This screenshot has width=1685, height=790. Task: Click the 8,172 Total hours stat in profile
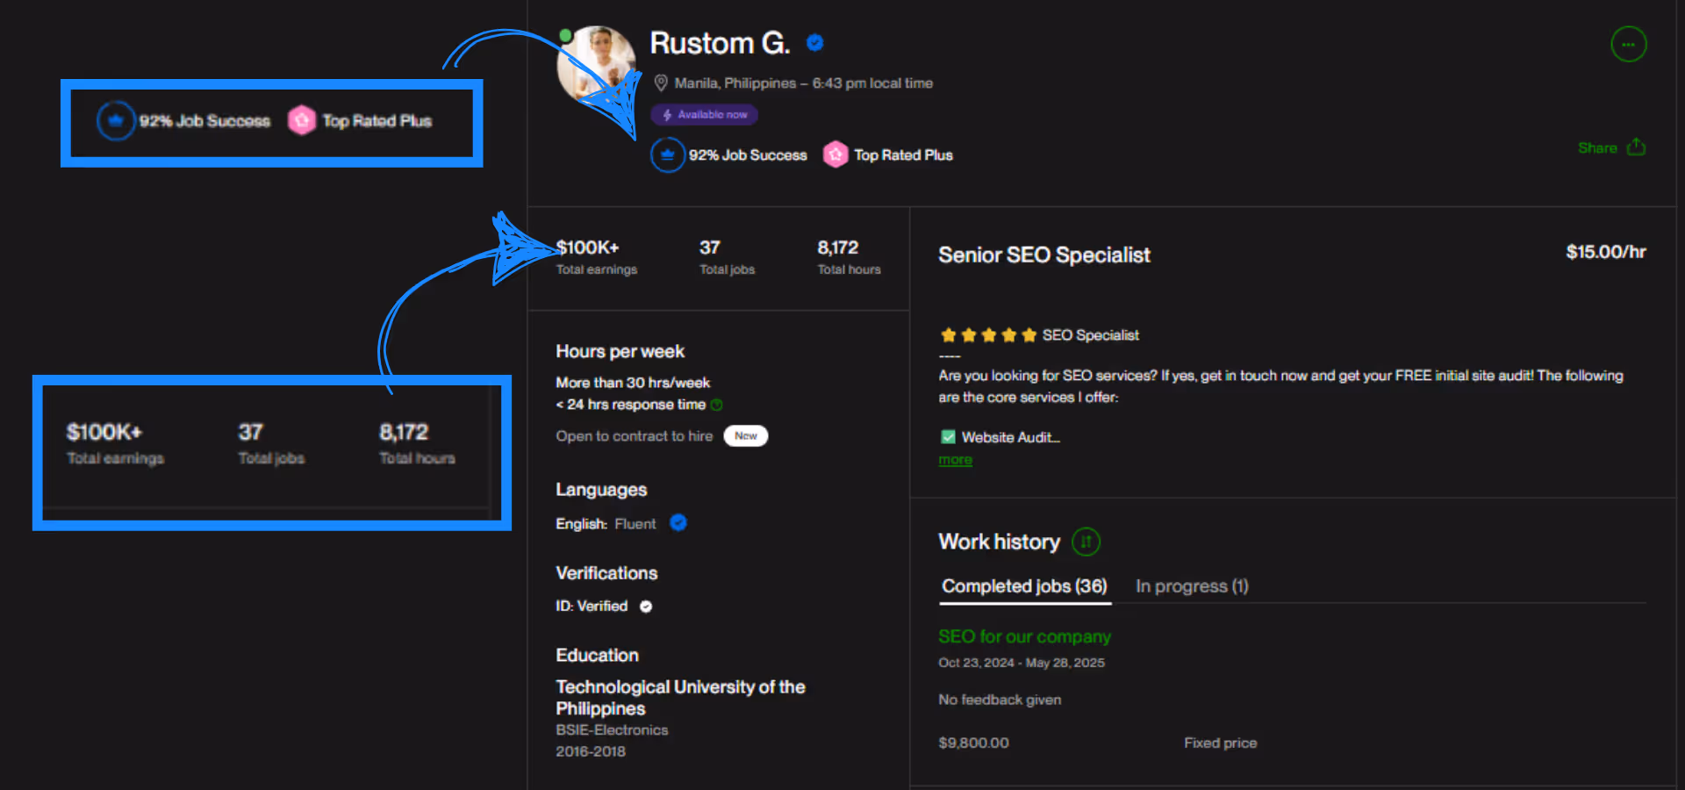pos(849,257)
